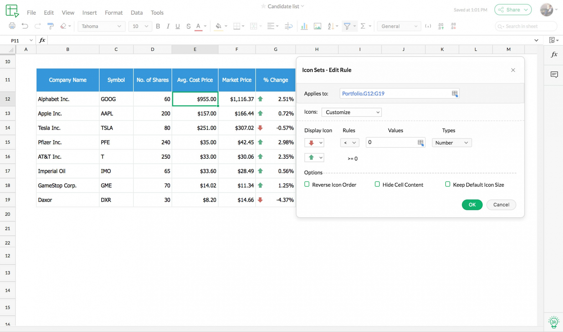Click the cell range input field

click(395, 93)
